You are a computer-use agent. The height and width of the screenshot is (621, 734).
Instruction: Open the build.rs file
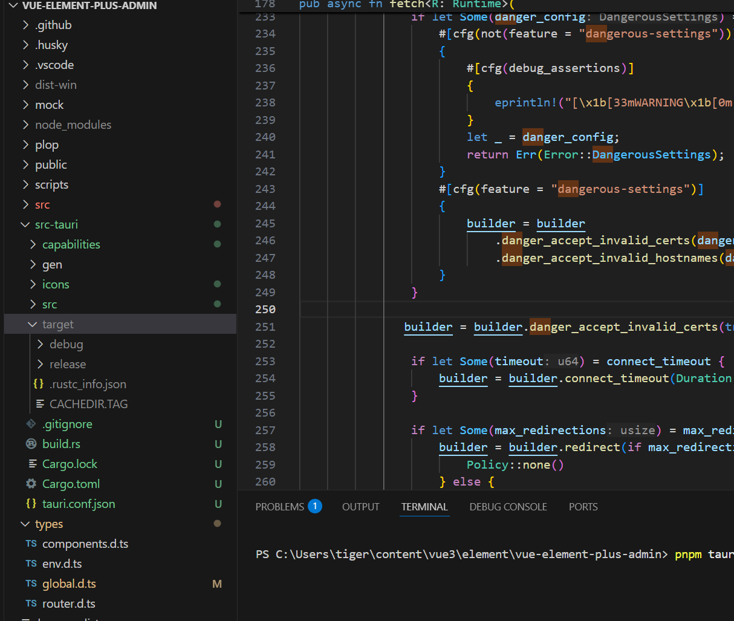tap(61, 444)
